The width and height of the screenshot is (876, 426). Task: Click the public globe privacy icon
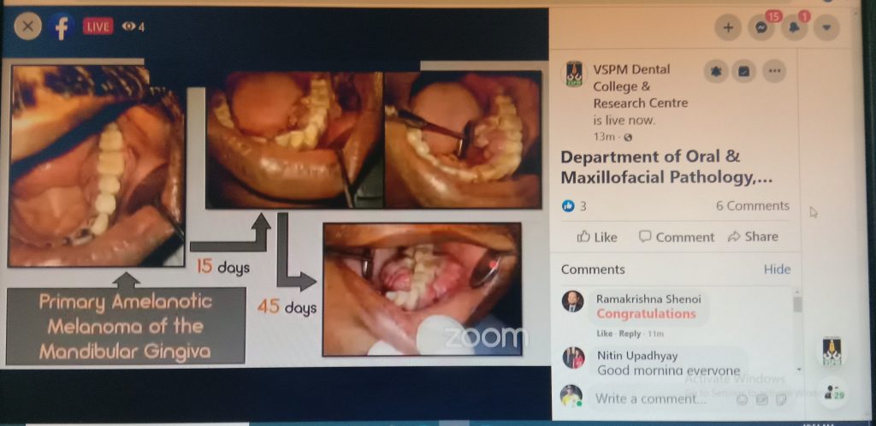pos(628,137)
